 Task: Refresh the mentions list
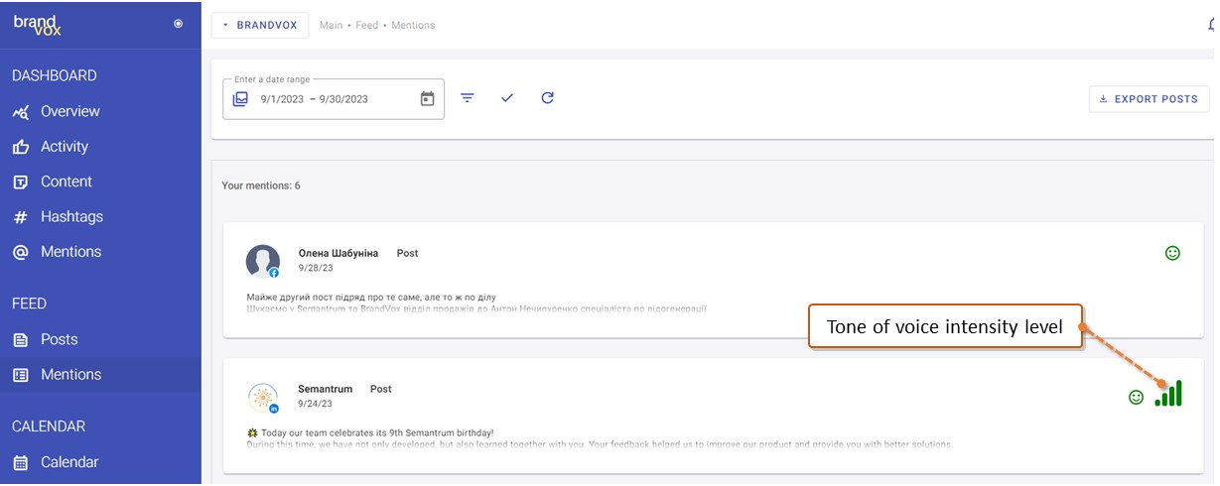point(547,98)
